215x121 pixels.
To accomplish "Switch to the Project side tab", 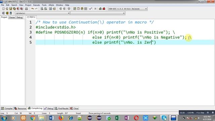I will [4, 17].
